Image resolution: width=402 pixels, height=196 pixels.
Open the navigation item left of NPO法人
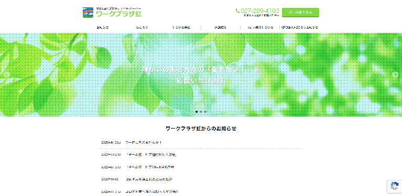[x=260, y=27]
